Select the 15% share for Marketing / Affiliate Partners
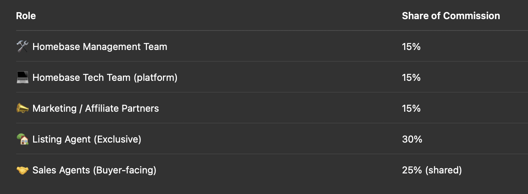528x194 pixels. pos(411,108)
